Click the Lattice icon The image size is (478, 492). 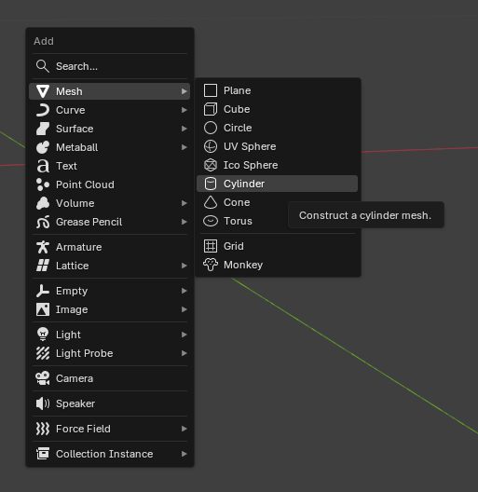43,266
